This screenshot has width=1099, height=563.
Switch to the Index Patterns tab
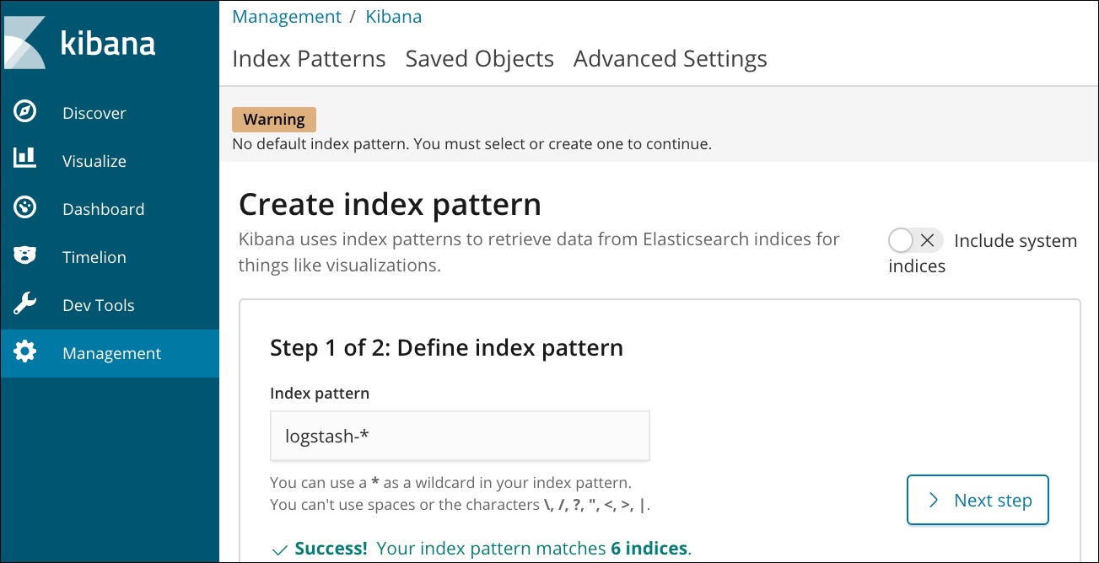309,59
